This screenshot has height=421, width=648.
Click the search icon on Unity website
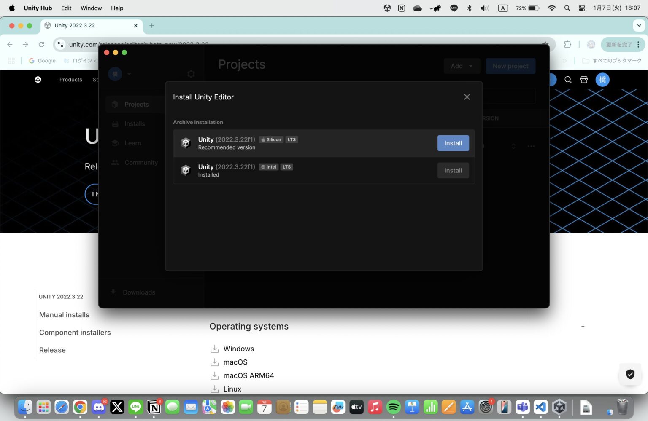(x=568, y=80)
